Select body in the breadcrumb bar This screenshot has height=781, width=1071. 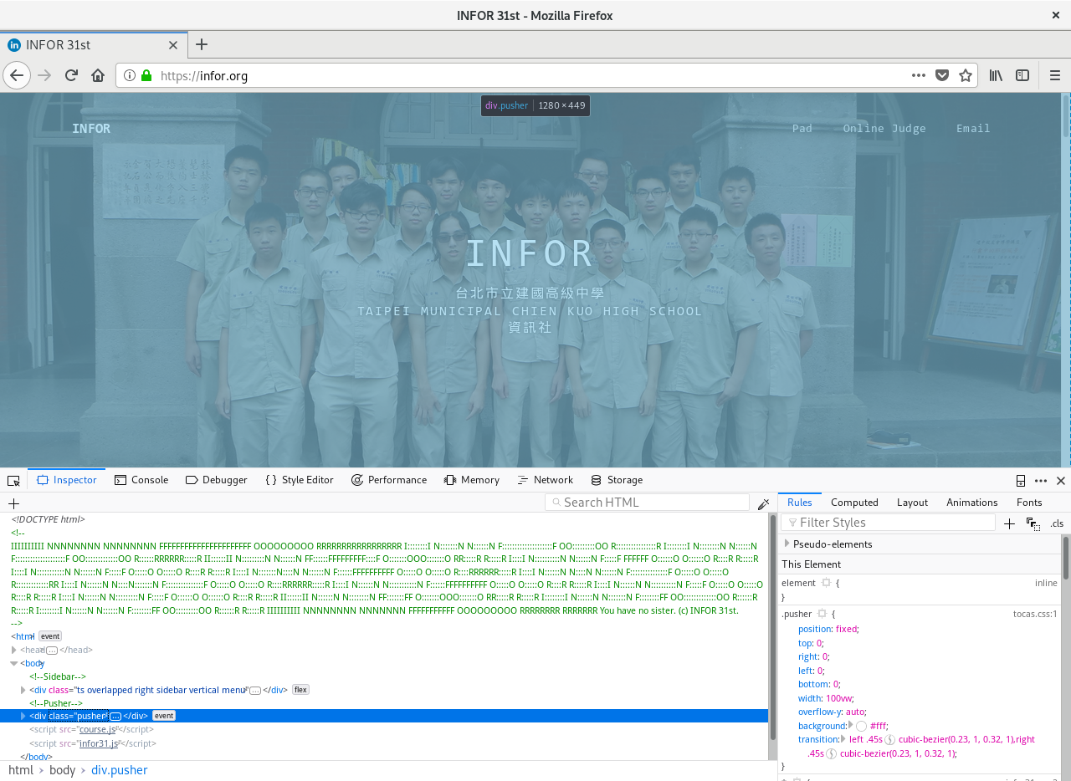62,770
